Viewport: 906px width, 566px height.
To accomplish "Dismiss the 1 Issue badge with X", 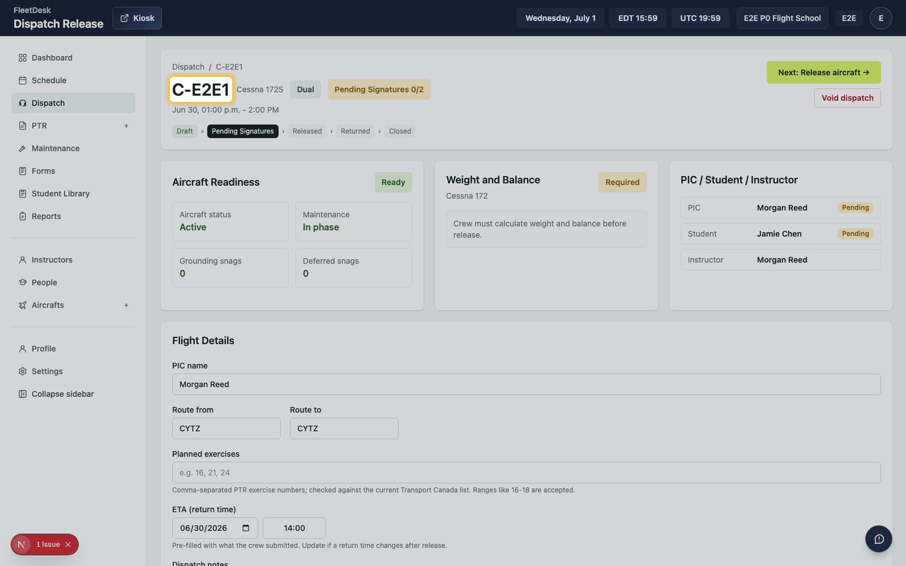I will point(68,544).
